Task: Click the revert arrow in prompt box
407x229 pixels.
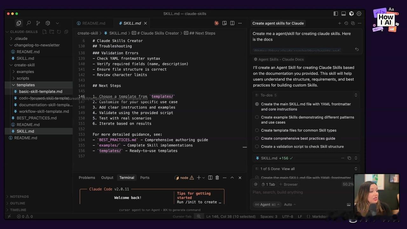Action: [357, 49]
